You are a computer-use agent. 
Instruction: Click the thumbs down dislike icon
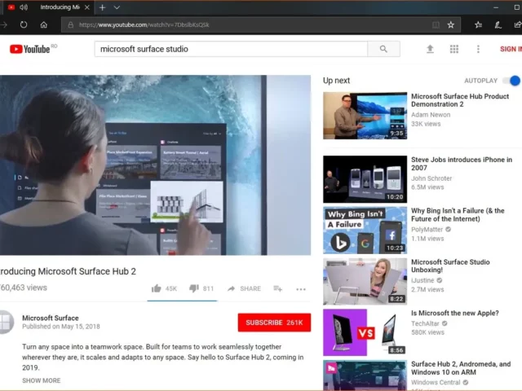[x=194, y=288]
